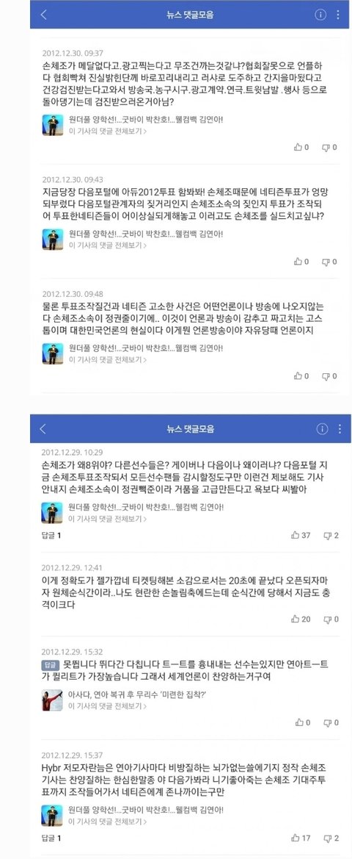Open info icon in second header bar
The height and width of the screenshot is (859, 352).
pos(322,429)
